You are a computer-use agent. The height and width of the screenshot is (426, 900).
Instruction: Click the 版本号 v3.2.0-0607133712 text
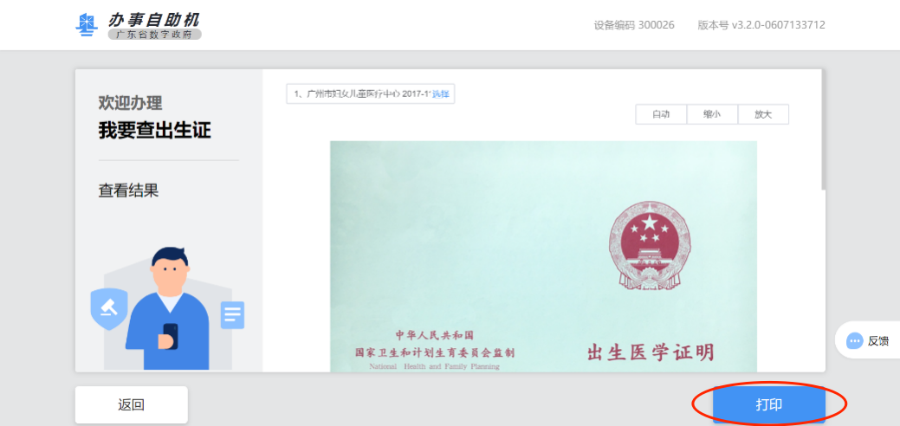(761, 25)
